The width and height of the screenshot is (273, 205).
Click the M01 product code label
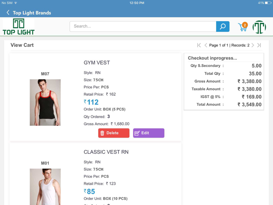click(x=45, y=163)
